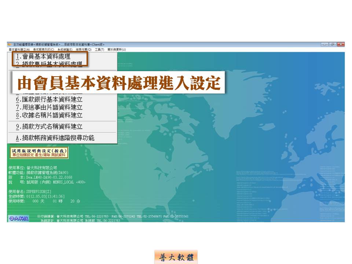Viewport: 352px width, 264px height.
Task: Open the 工具(T) menu
Action: [99, 49]
